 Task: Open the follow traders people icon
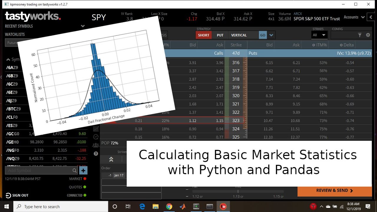point(96,145)
